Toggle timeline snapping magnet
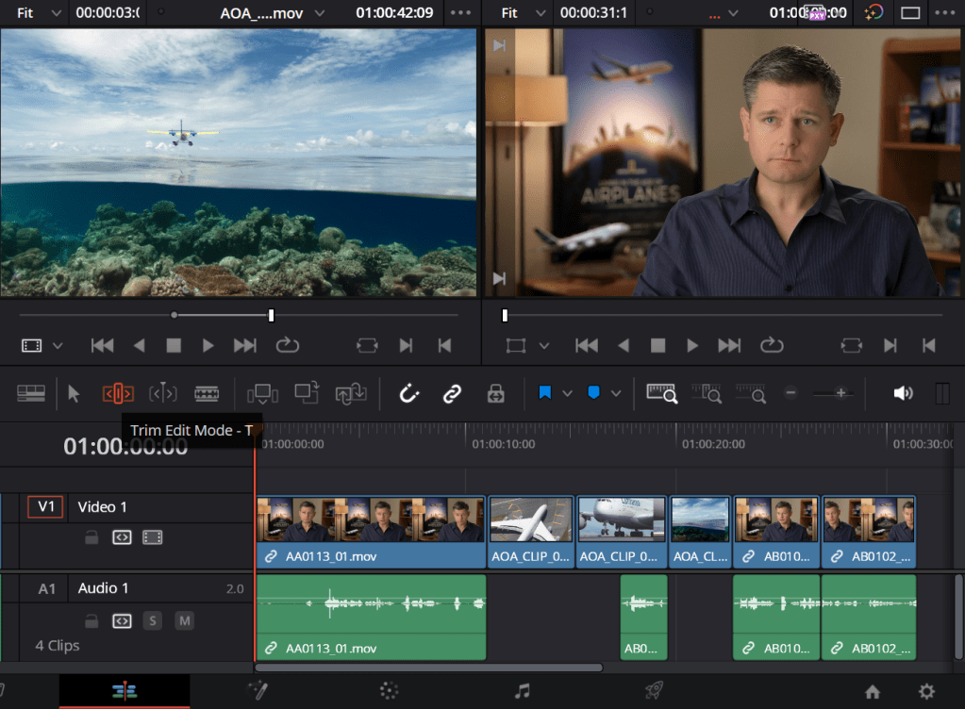 [409, 394]
